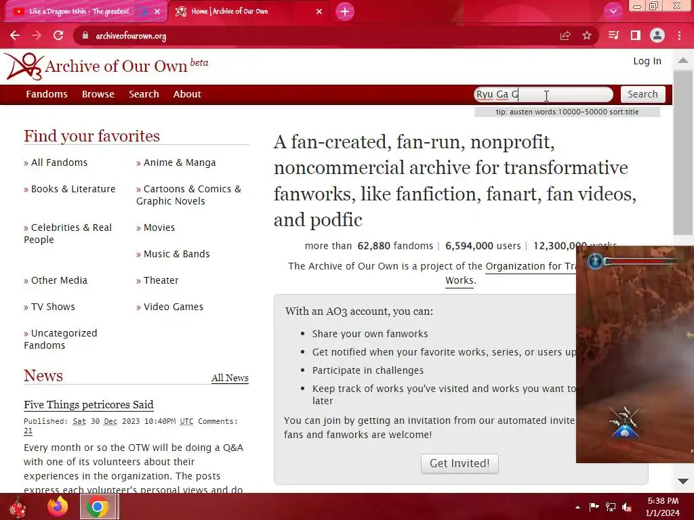Click the Start ornament icon on taskbar
This screenshot has height=520, width=694.
(17, 506)
